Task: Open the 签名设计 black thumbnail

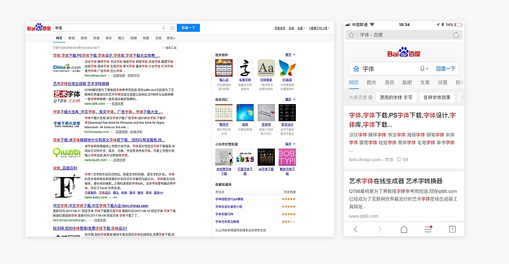Action: 288,113
